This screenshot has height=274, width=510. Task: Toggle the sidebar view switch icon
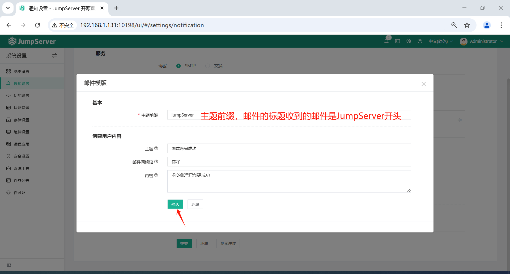(54, 55)
